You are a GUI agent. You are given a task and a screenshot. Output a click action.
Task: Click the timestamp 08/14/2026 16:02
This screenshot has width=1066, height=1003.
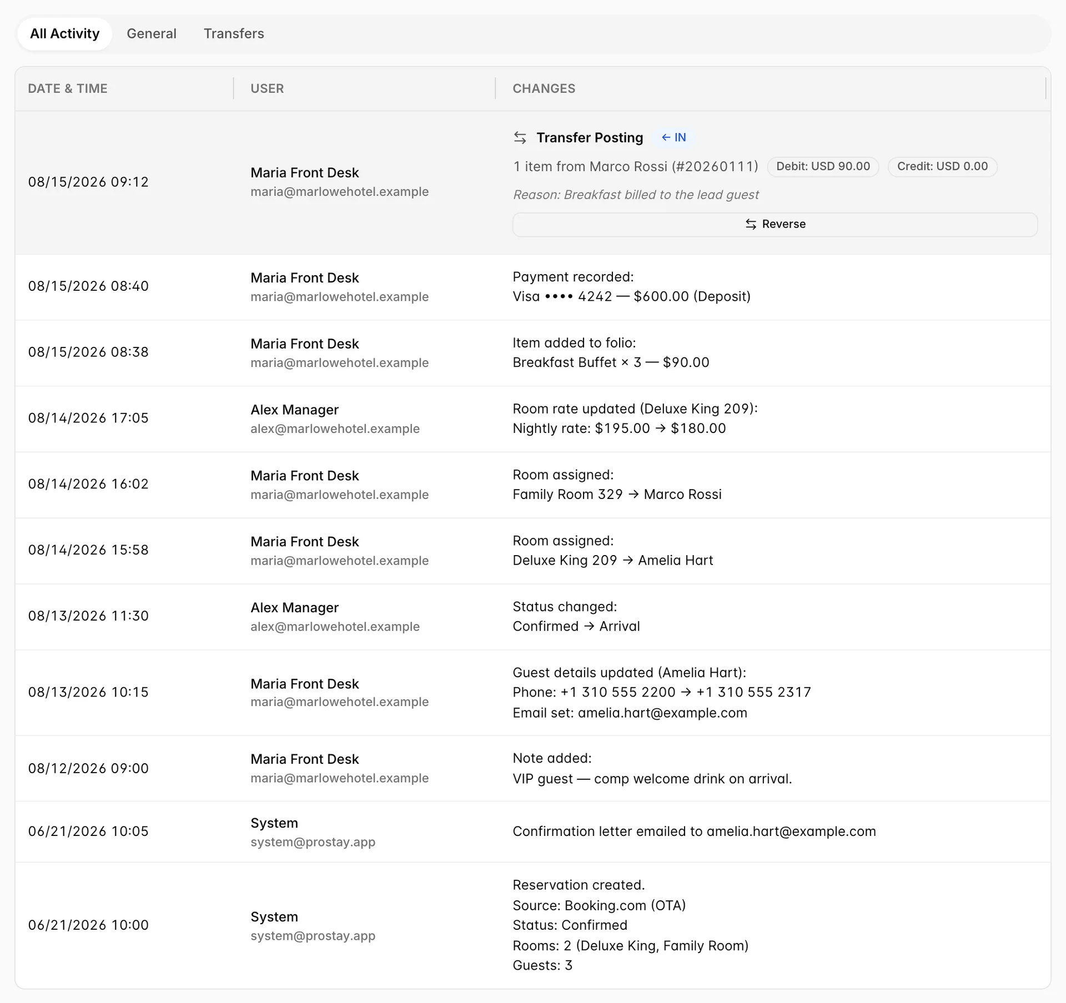pyautogui.click(x=88, y=485)
